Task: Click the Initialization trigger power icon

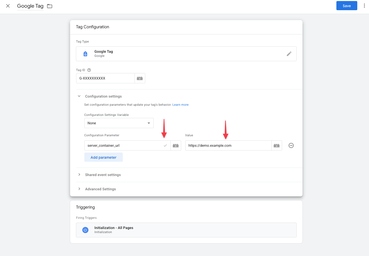Action: tap(85, 230)
